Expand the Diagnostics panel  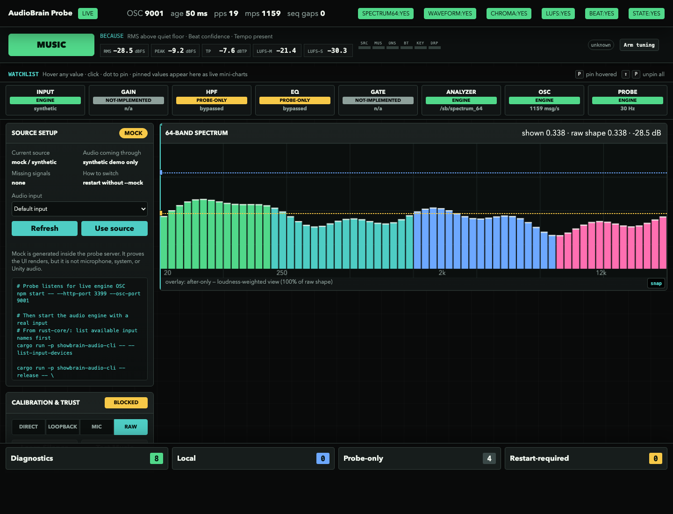click(87, 458)
